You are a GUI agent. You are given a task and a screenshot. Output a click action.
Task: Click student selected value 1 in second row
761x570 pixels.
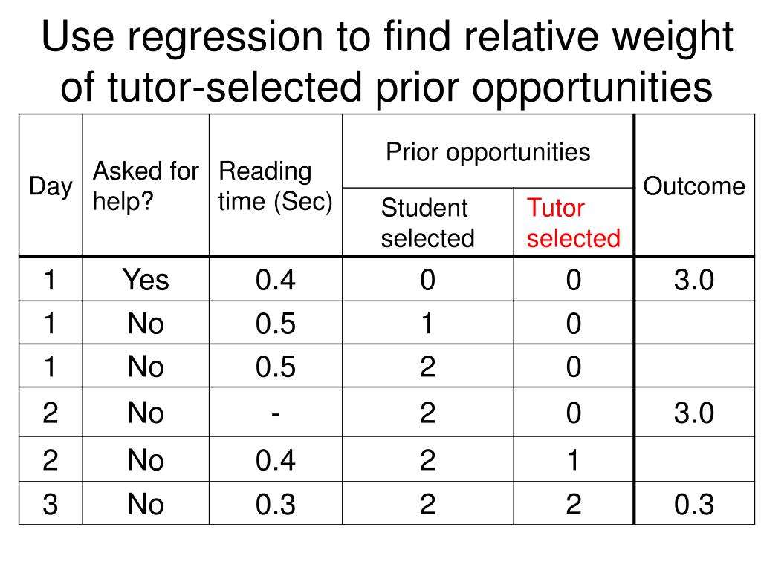click(x=427, y=324)
